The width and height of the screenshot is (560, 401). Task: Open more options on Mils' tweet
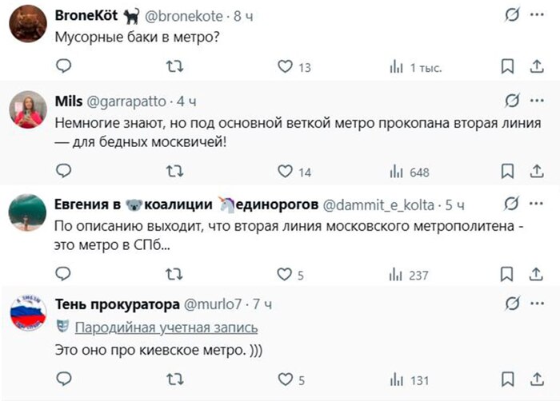point(535,101)
